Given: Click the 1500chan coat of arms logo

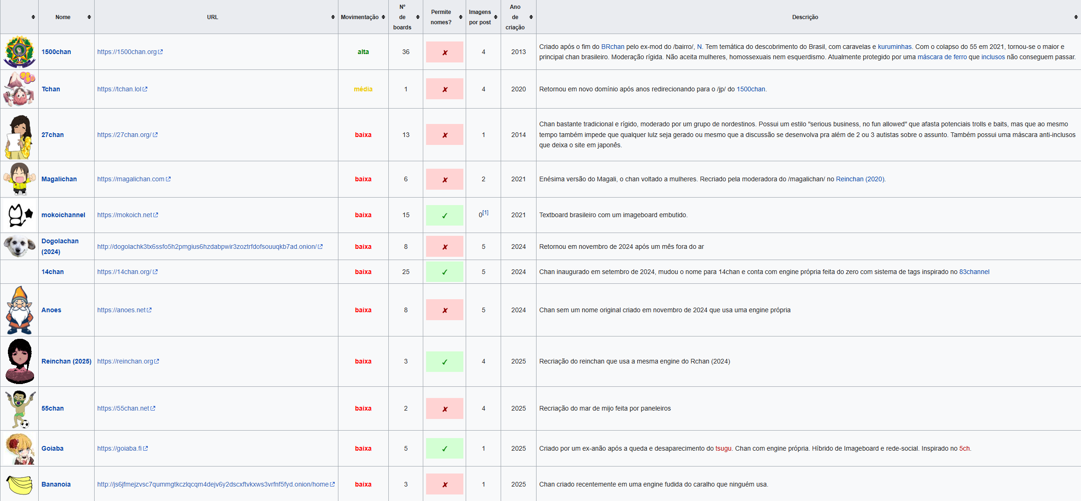Looking at the screenshot, I should click(19, 52).
